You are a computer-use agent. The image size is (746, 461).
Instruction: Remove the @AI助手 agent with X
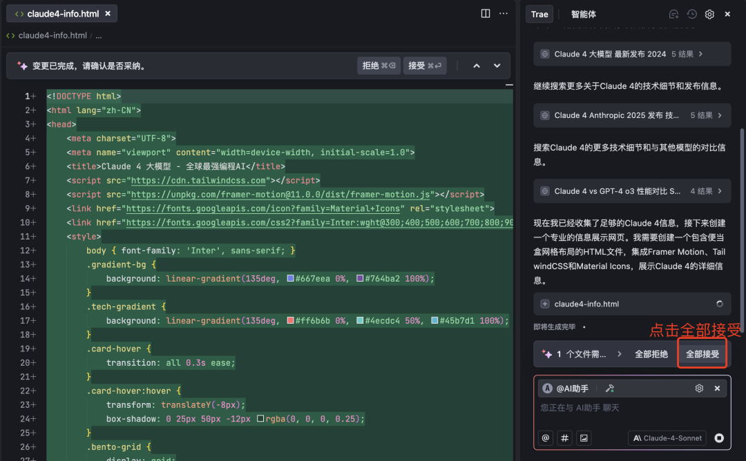(x=717, y=389)
